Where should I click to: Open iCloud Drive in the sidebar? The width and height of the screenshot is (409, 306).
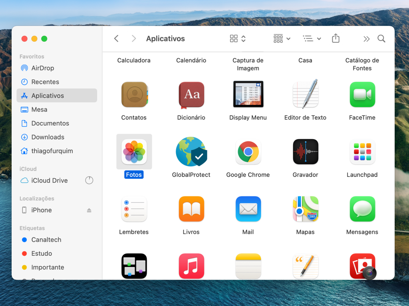click(57, 180)
